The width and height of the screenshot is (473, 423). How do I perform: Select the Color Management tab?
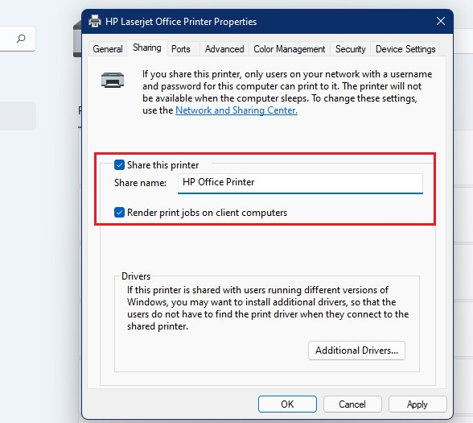pyautogui.click(x=290, y=49)
